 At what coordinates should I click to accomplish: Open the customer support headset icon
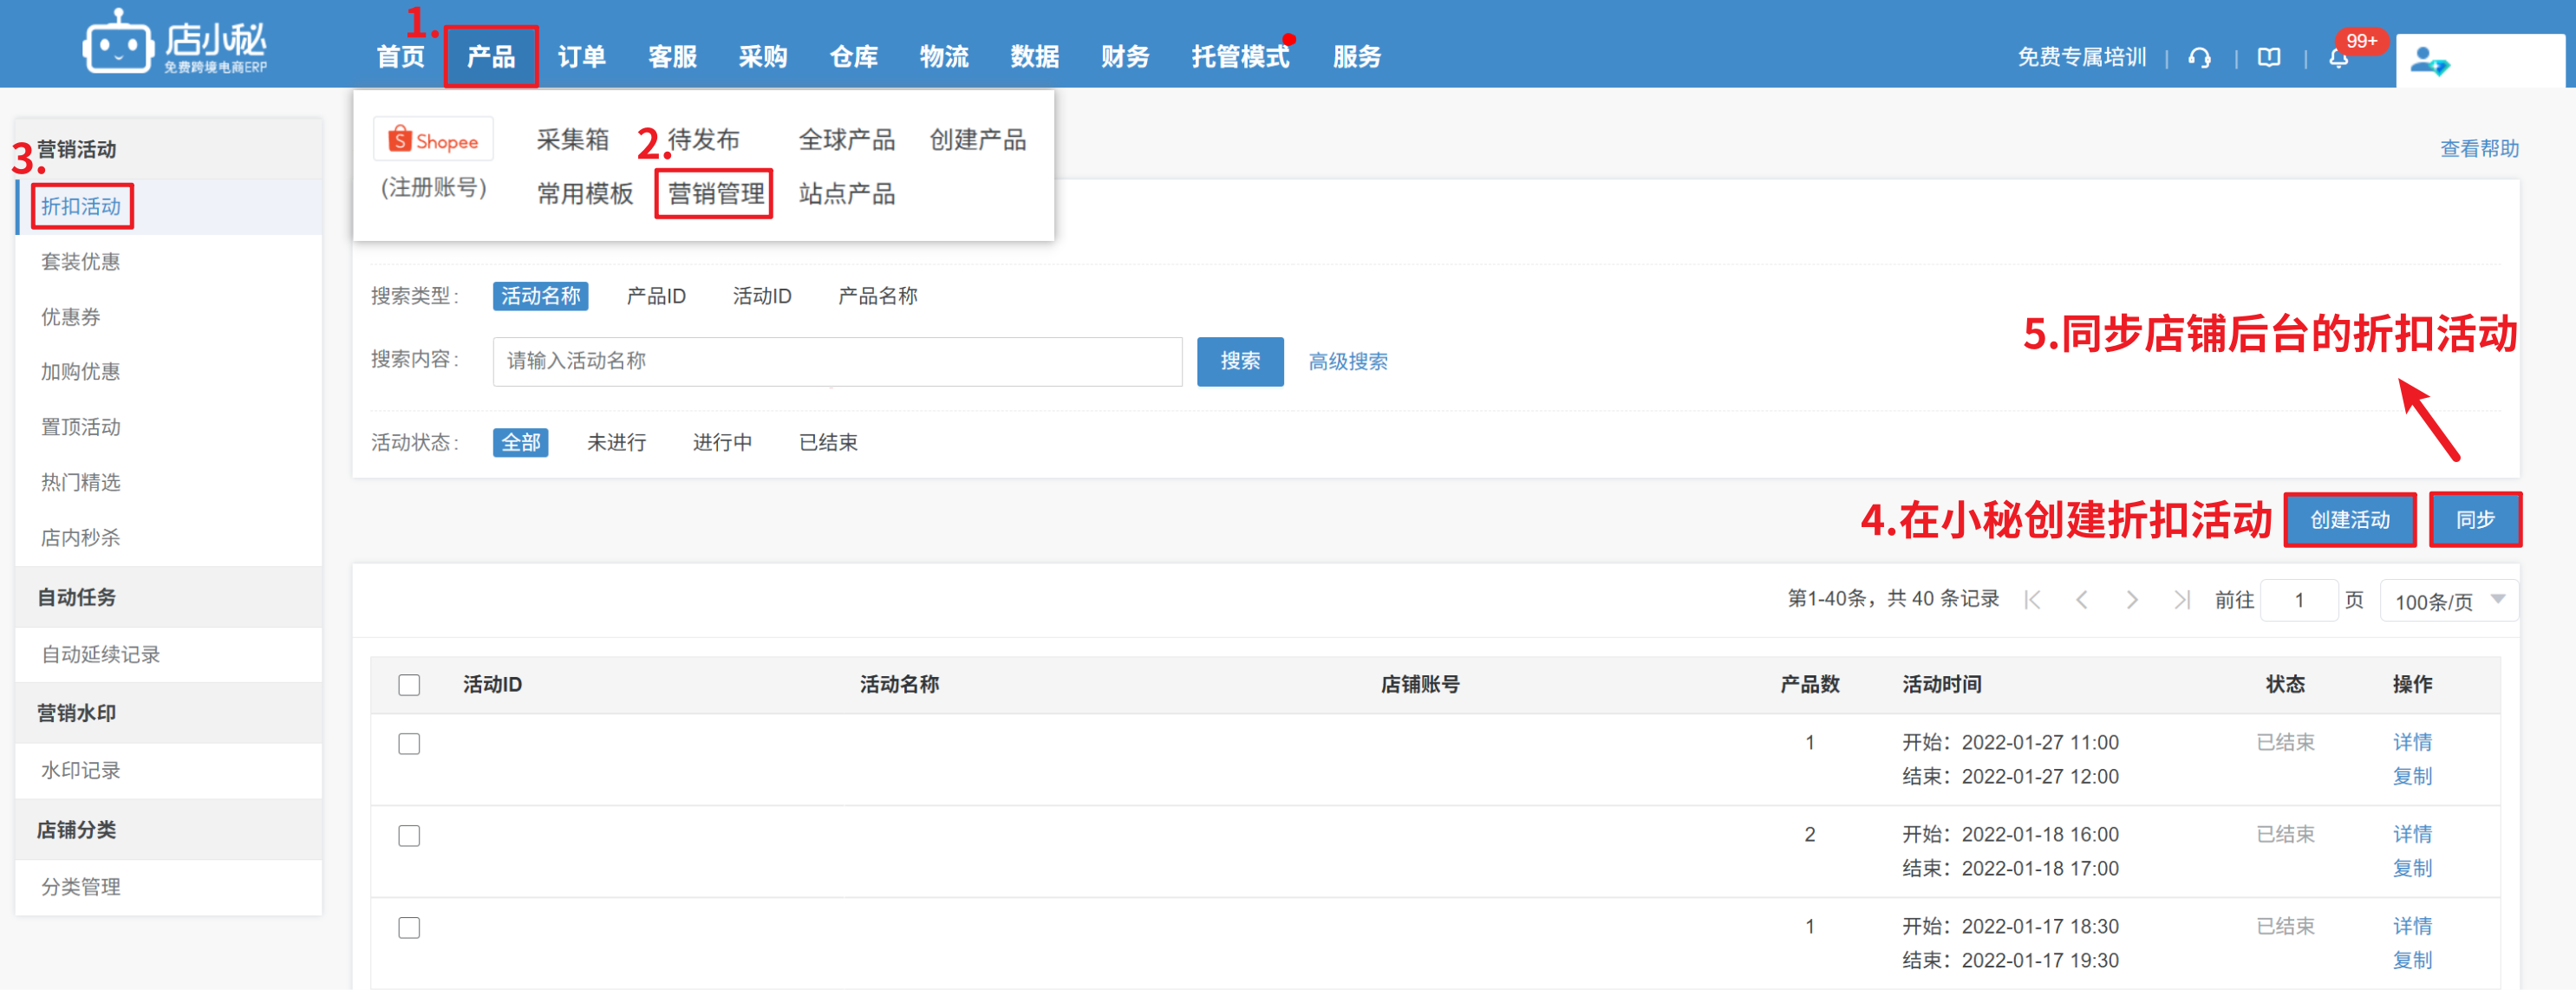pos(2199,58)
